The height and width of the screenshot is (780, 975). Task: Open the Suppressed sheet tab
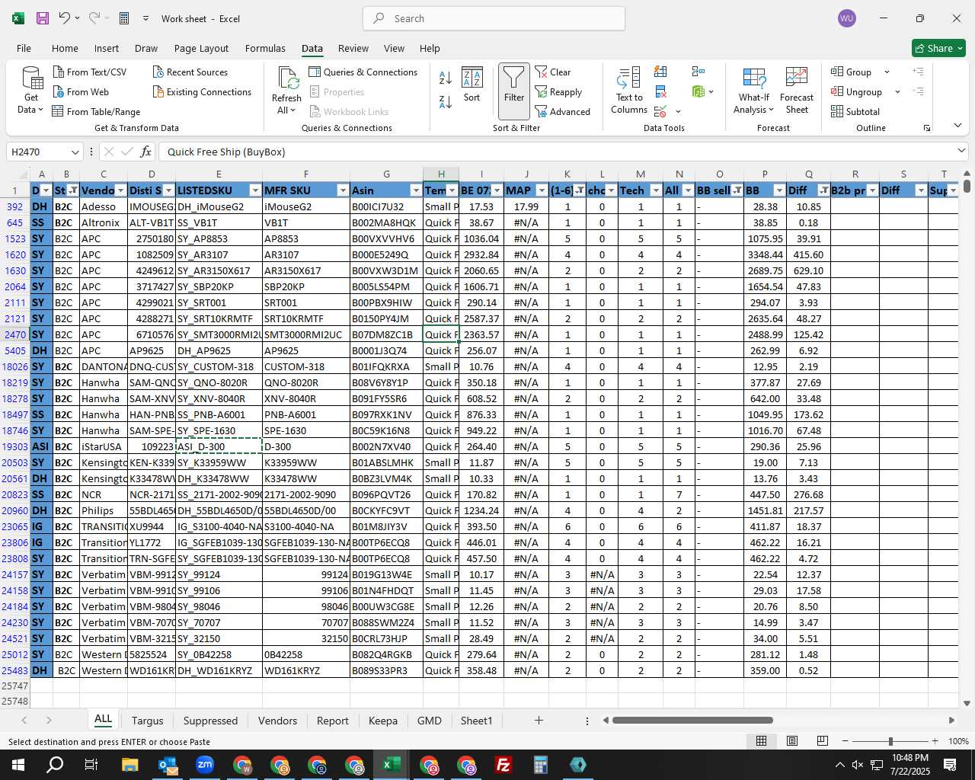click(x=210, y=721)
